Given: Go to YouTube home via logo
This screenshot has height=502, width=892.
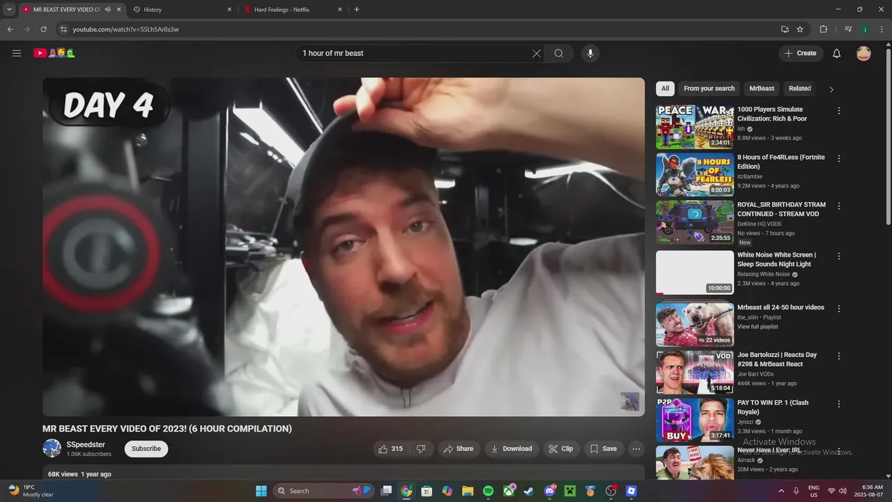Looking at the screenshot, I should click(x=54, y=53).
